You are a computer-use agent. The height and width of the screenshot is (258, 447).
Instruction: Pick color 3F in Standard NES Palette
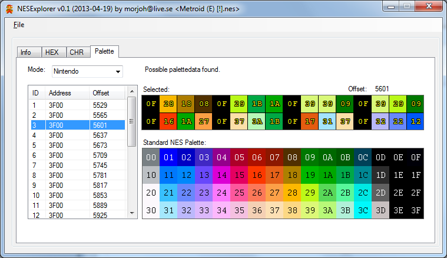416,210
